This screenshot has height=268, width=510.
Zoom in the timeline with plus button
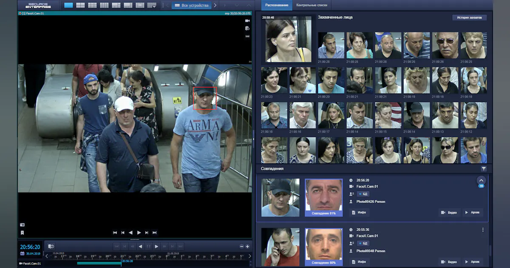click(x=247, y=246)
